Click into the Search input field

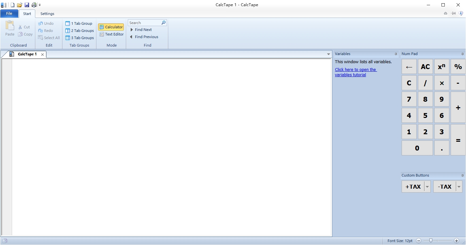coord(144,23)
